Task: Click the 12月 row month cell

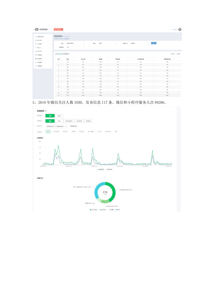Action: (67, 93)
